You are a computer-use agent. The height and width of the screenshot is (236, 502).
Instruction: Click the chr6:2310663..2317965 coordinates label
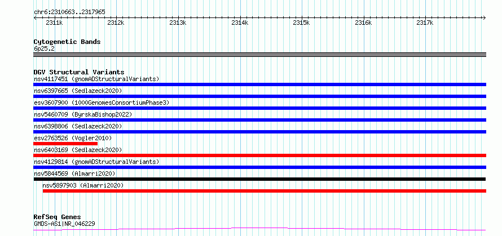(69, 12)
